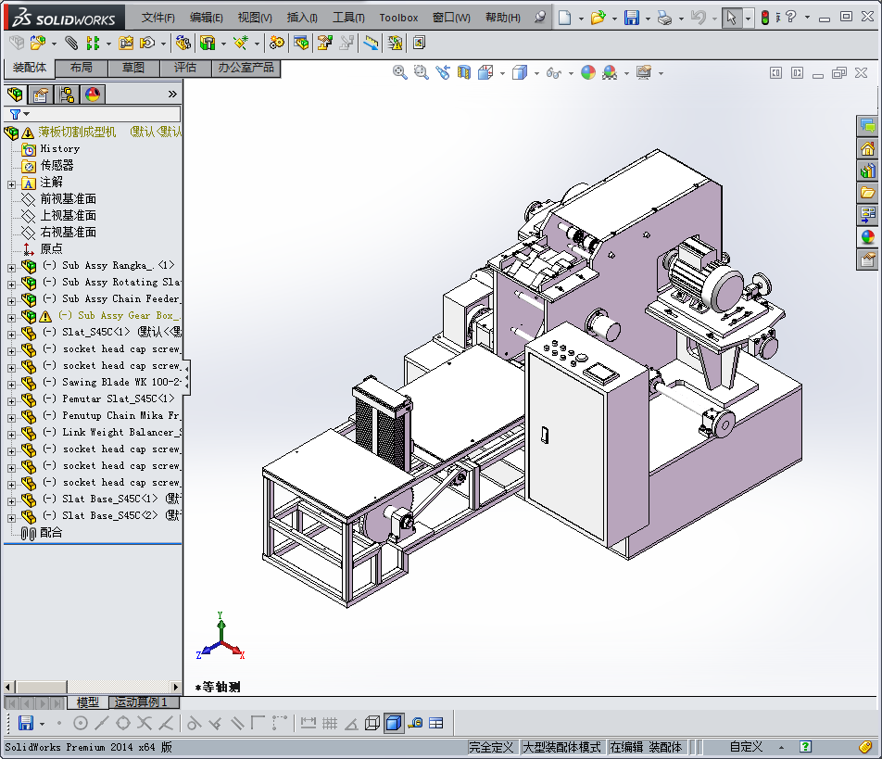
Task: Toggle Shaded With Edges display at bottom
Action: [x=393, y=723]
